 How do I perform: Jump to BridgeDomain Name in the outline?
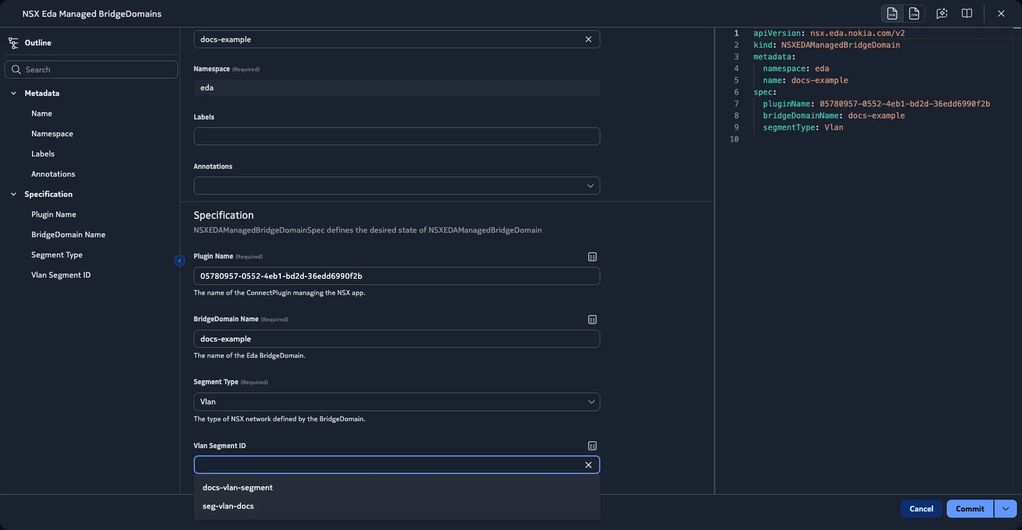click(69, 234)
